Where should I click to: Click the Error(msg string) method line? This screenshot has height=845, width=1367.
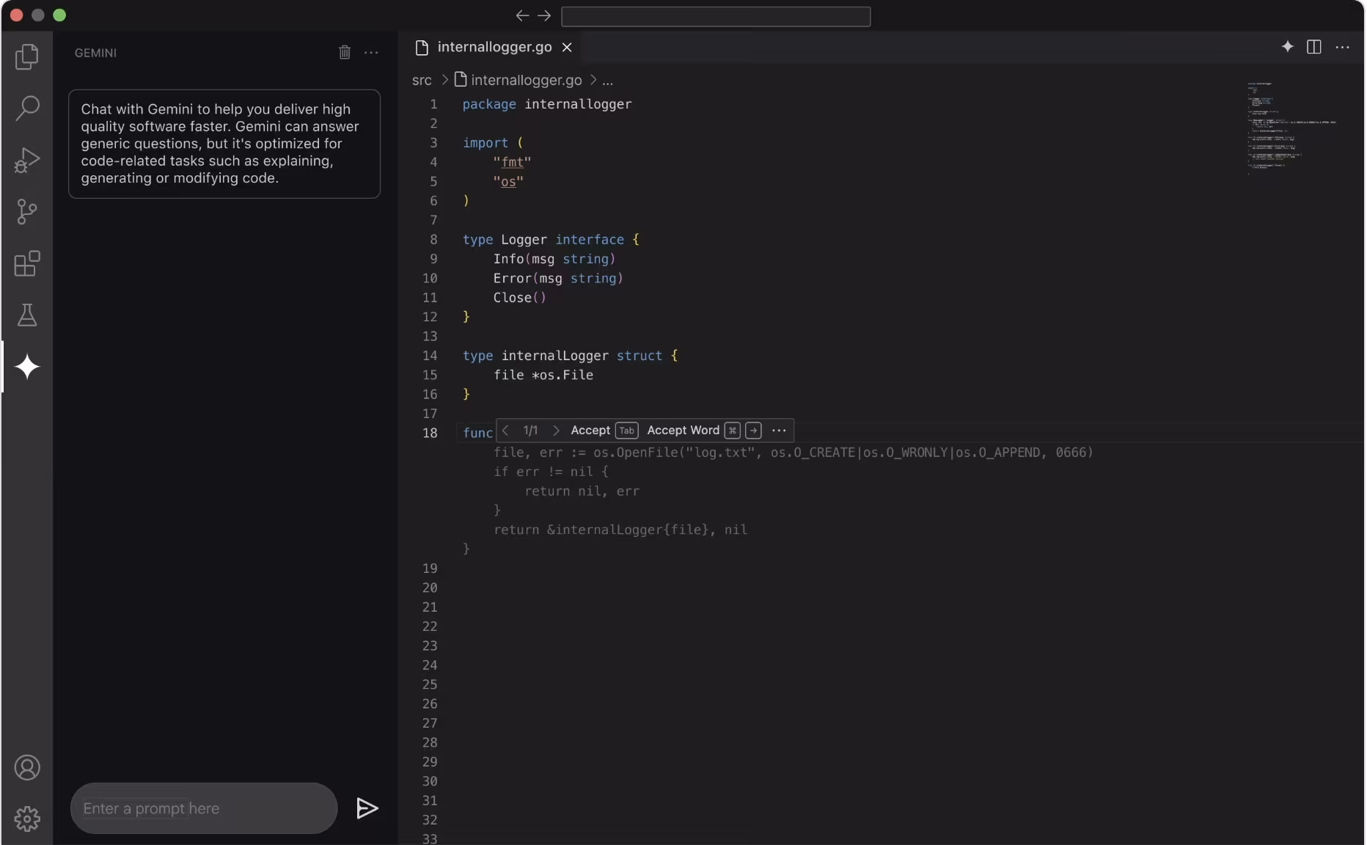pyautogui.click(x=558, y=278)
